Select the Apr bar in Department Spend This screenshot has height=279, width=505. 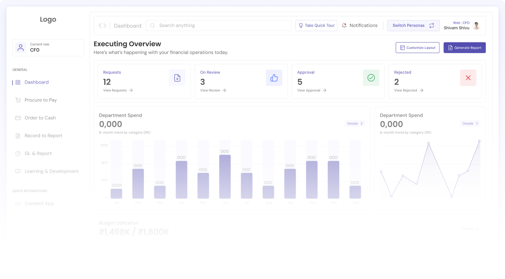181,180
